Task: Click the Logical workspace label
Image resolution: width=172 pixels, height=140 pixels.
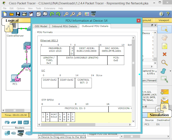Action: (x=12, y=20)
